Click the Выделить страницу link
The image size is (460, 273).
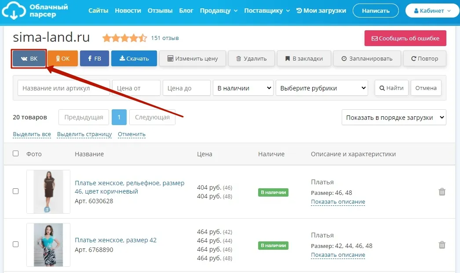pyautogui.click(x=84, y=134)
